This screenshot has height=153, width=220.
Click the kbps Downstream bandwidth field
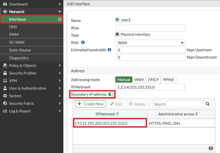click(x=150, y=58)
